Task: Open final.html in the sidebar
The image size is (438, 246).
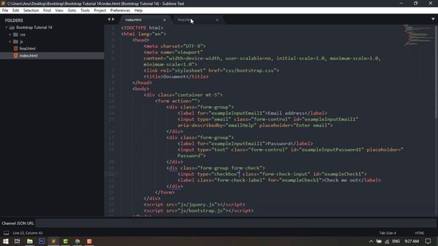Action: pos(27,49)
